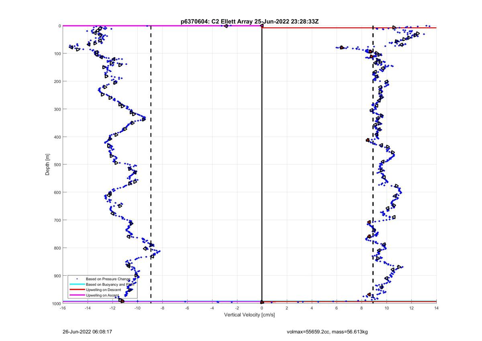Click depth axis tick label 100
This screenshot has height=341, width=482.
(57, 54)
